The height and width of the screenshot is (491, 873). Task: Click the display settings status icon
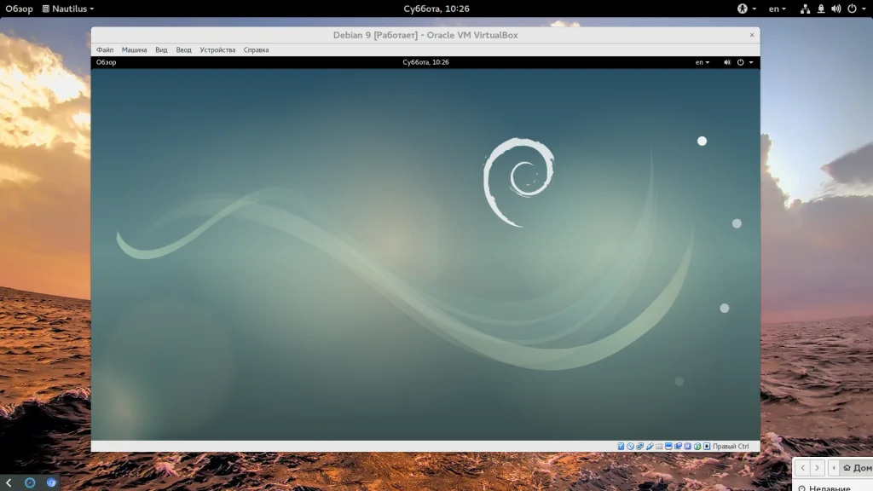click(669, 446)
